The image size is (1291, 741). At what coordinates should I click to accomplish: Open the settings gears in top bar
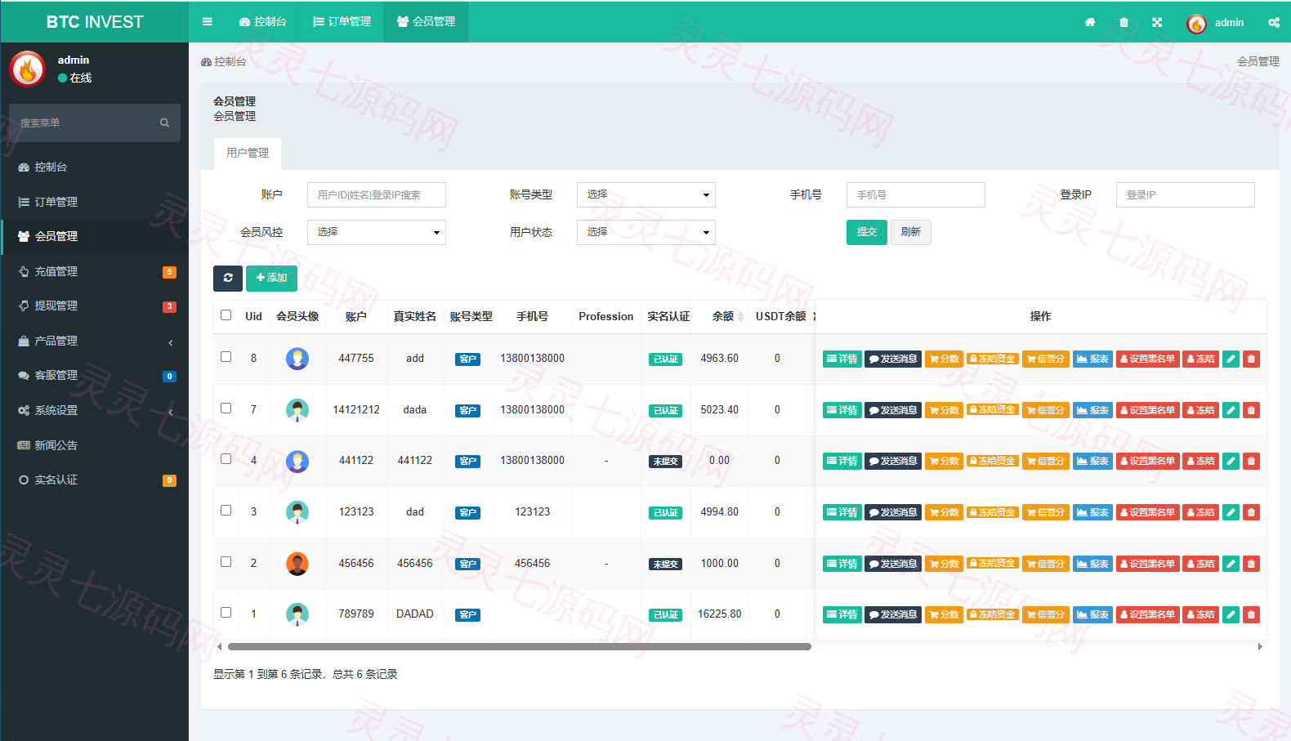[1274, 22]
